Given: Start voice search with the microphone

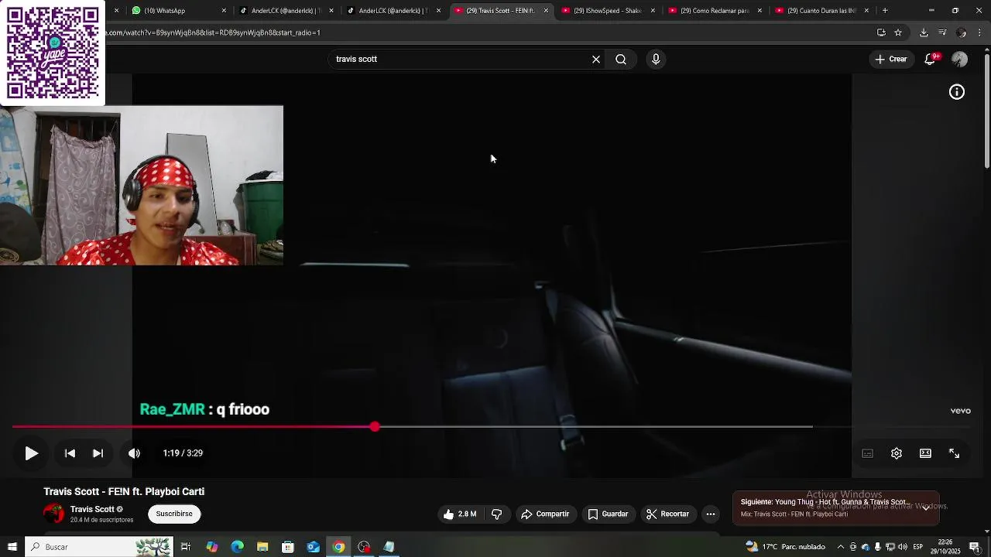Looking at the screenshot, I should [656, 59].
